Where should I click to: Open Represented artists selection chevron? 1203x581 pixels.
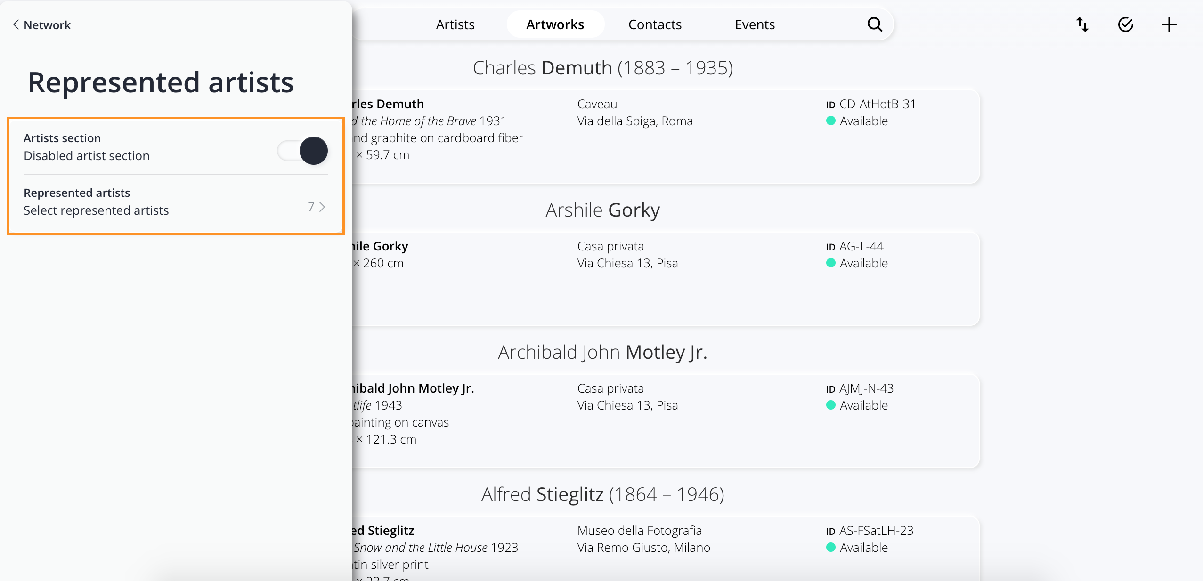point(322,207)
